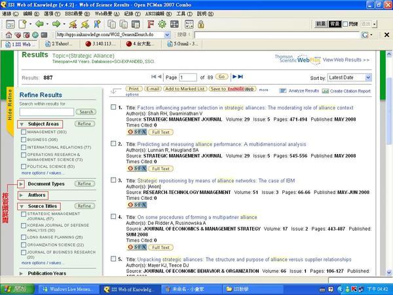Switch to the 2.Yahoo! tab
Viewport: 393px width, 295px height.
tap(59, 44)
